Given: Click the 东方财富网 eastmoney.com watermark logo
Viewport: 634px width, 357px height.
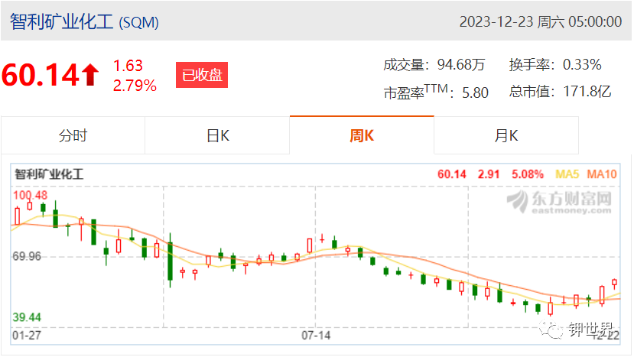Looking at the screenshot, I should [559, 201].
